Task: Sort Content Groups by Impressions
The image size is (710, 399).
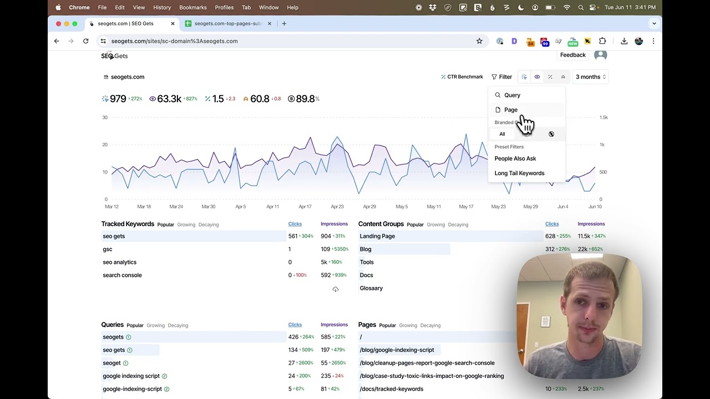Action: (x=591, y=224)
